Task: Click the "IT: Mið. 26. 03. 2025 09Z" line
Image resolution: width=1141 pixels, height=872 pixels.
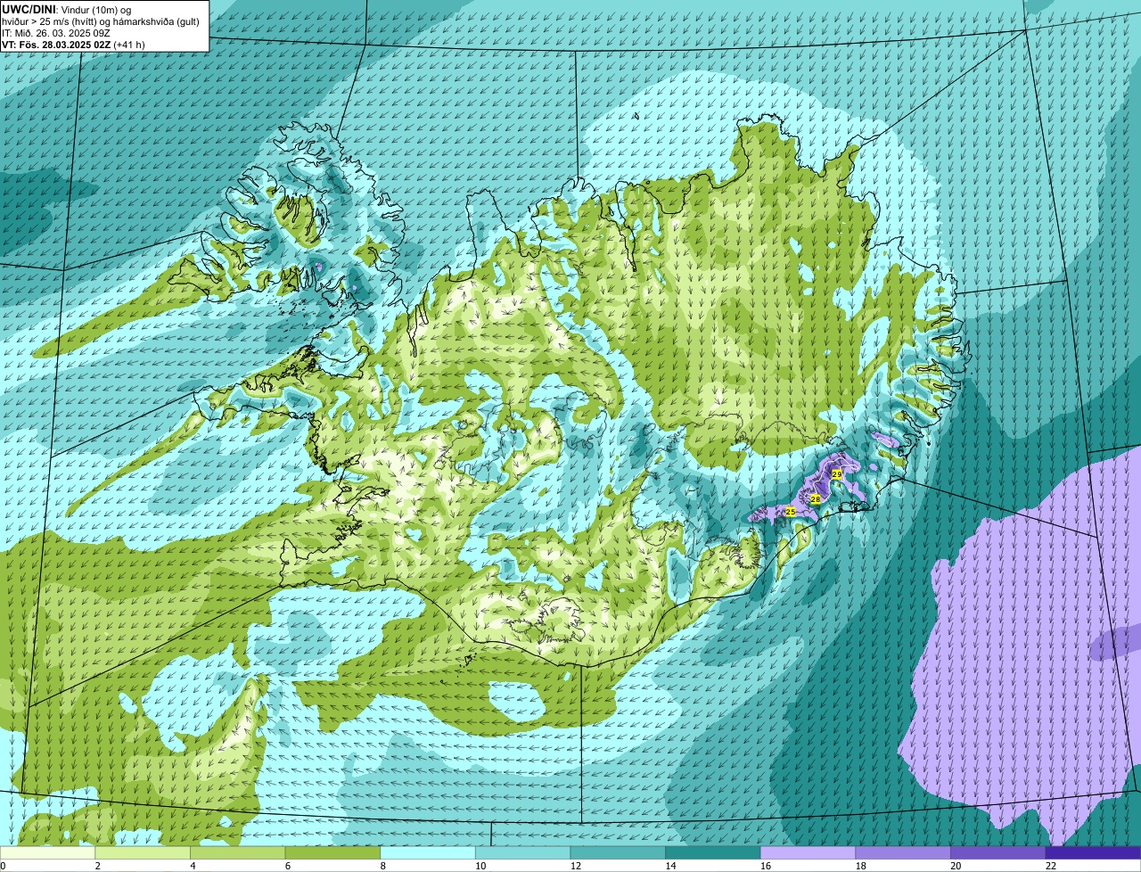Action: (x=55, y=33)
